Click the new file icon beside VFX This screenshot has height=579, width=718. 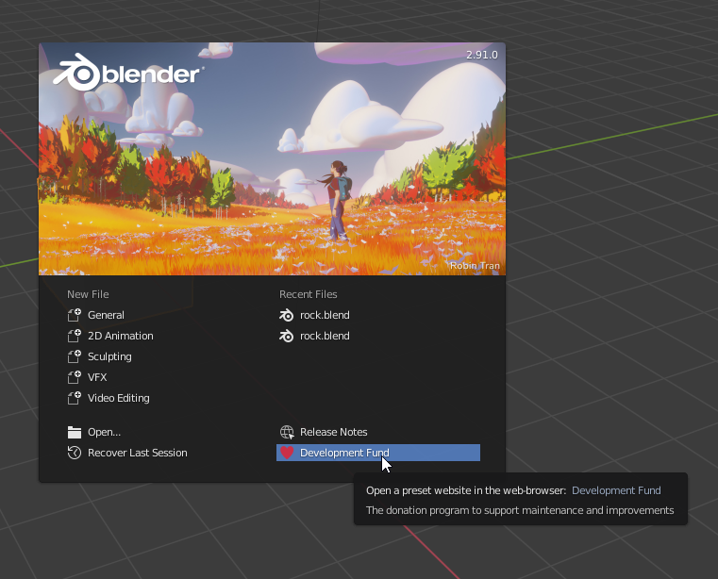pyautogui.click(x=75, y=377)
